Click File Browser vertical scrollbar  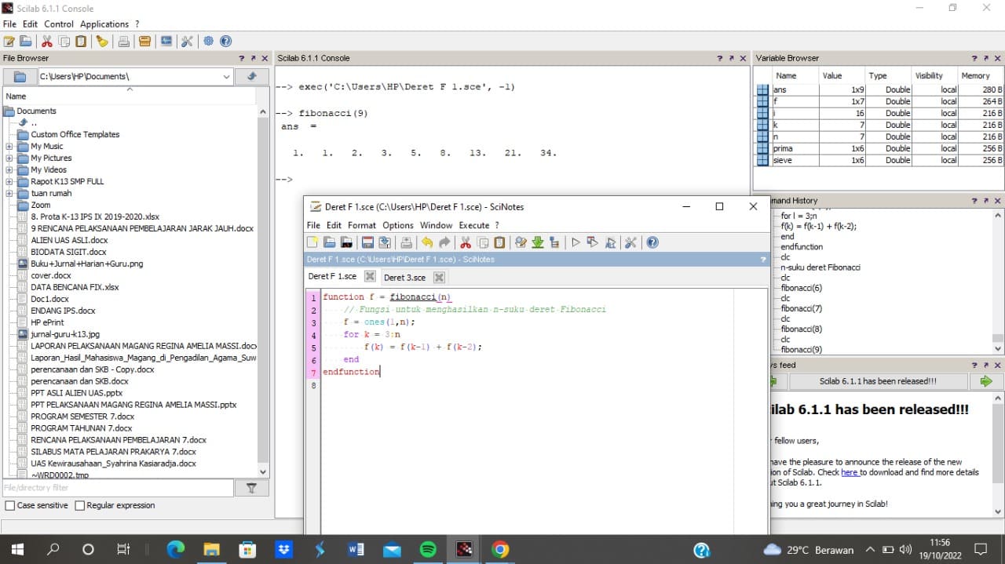(x=263, y=290)
